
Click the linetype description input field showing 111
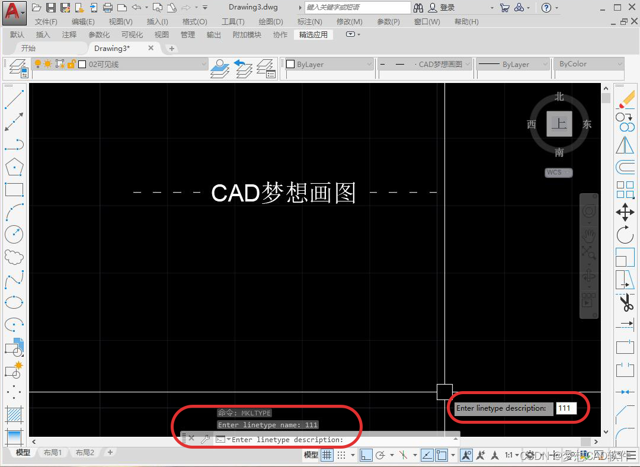(566, 408)
